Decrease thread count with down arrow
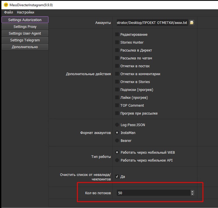Viewport: 218px width, 208px height. tap(192, 194)
